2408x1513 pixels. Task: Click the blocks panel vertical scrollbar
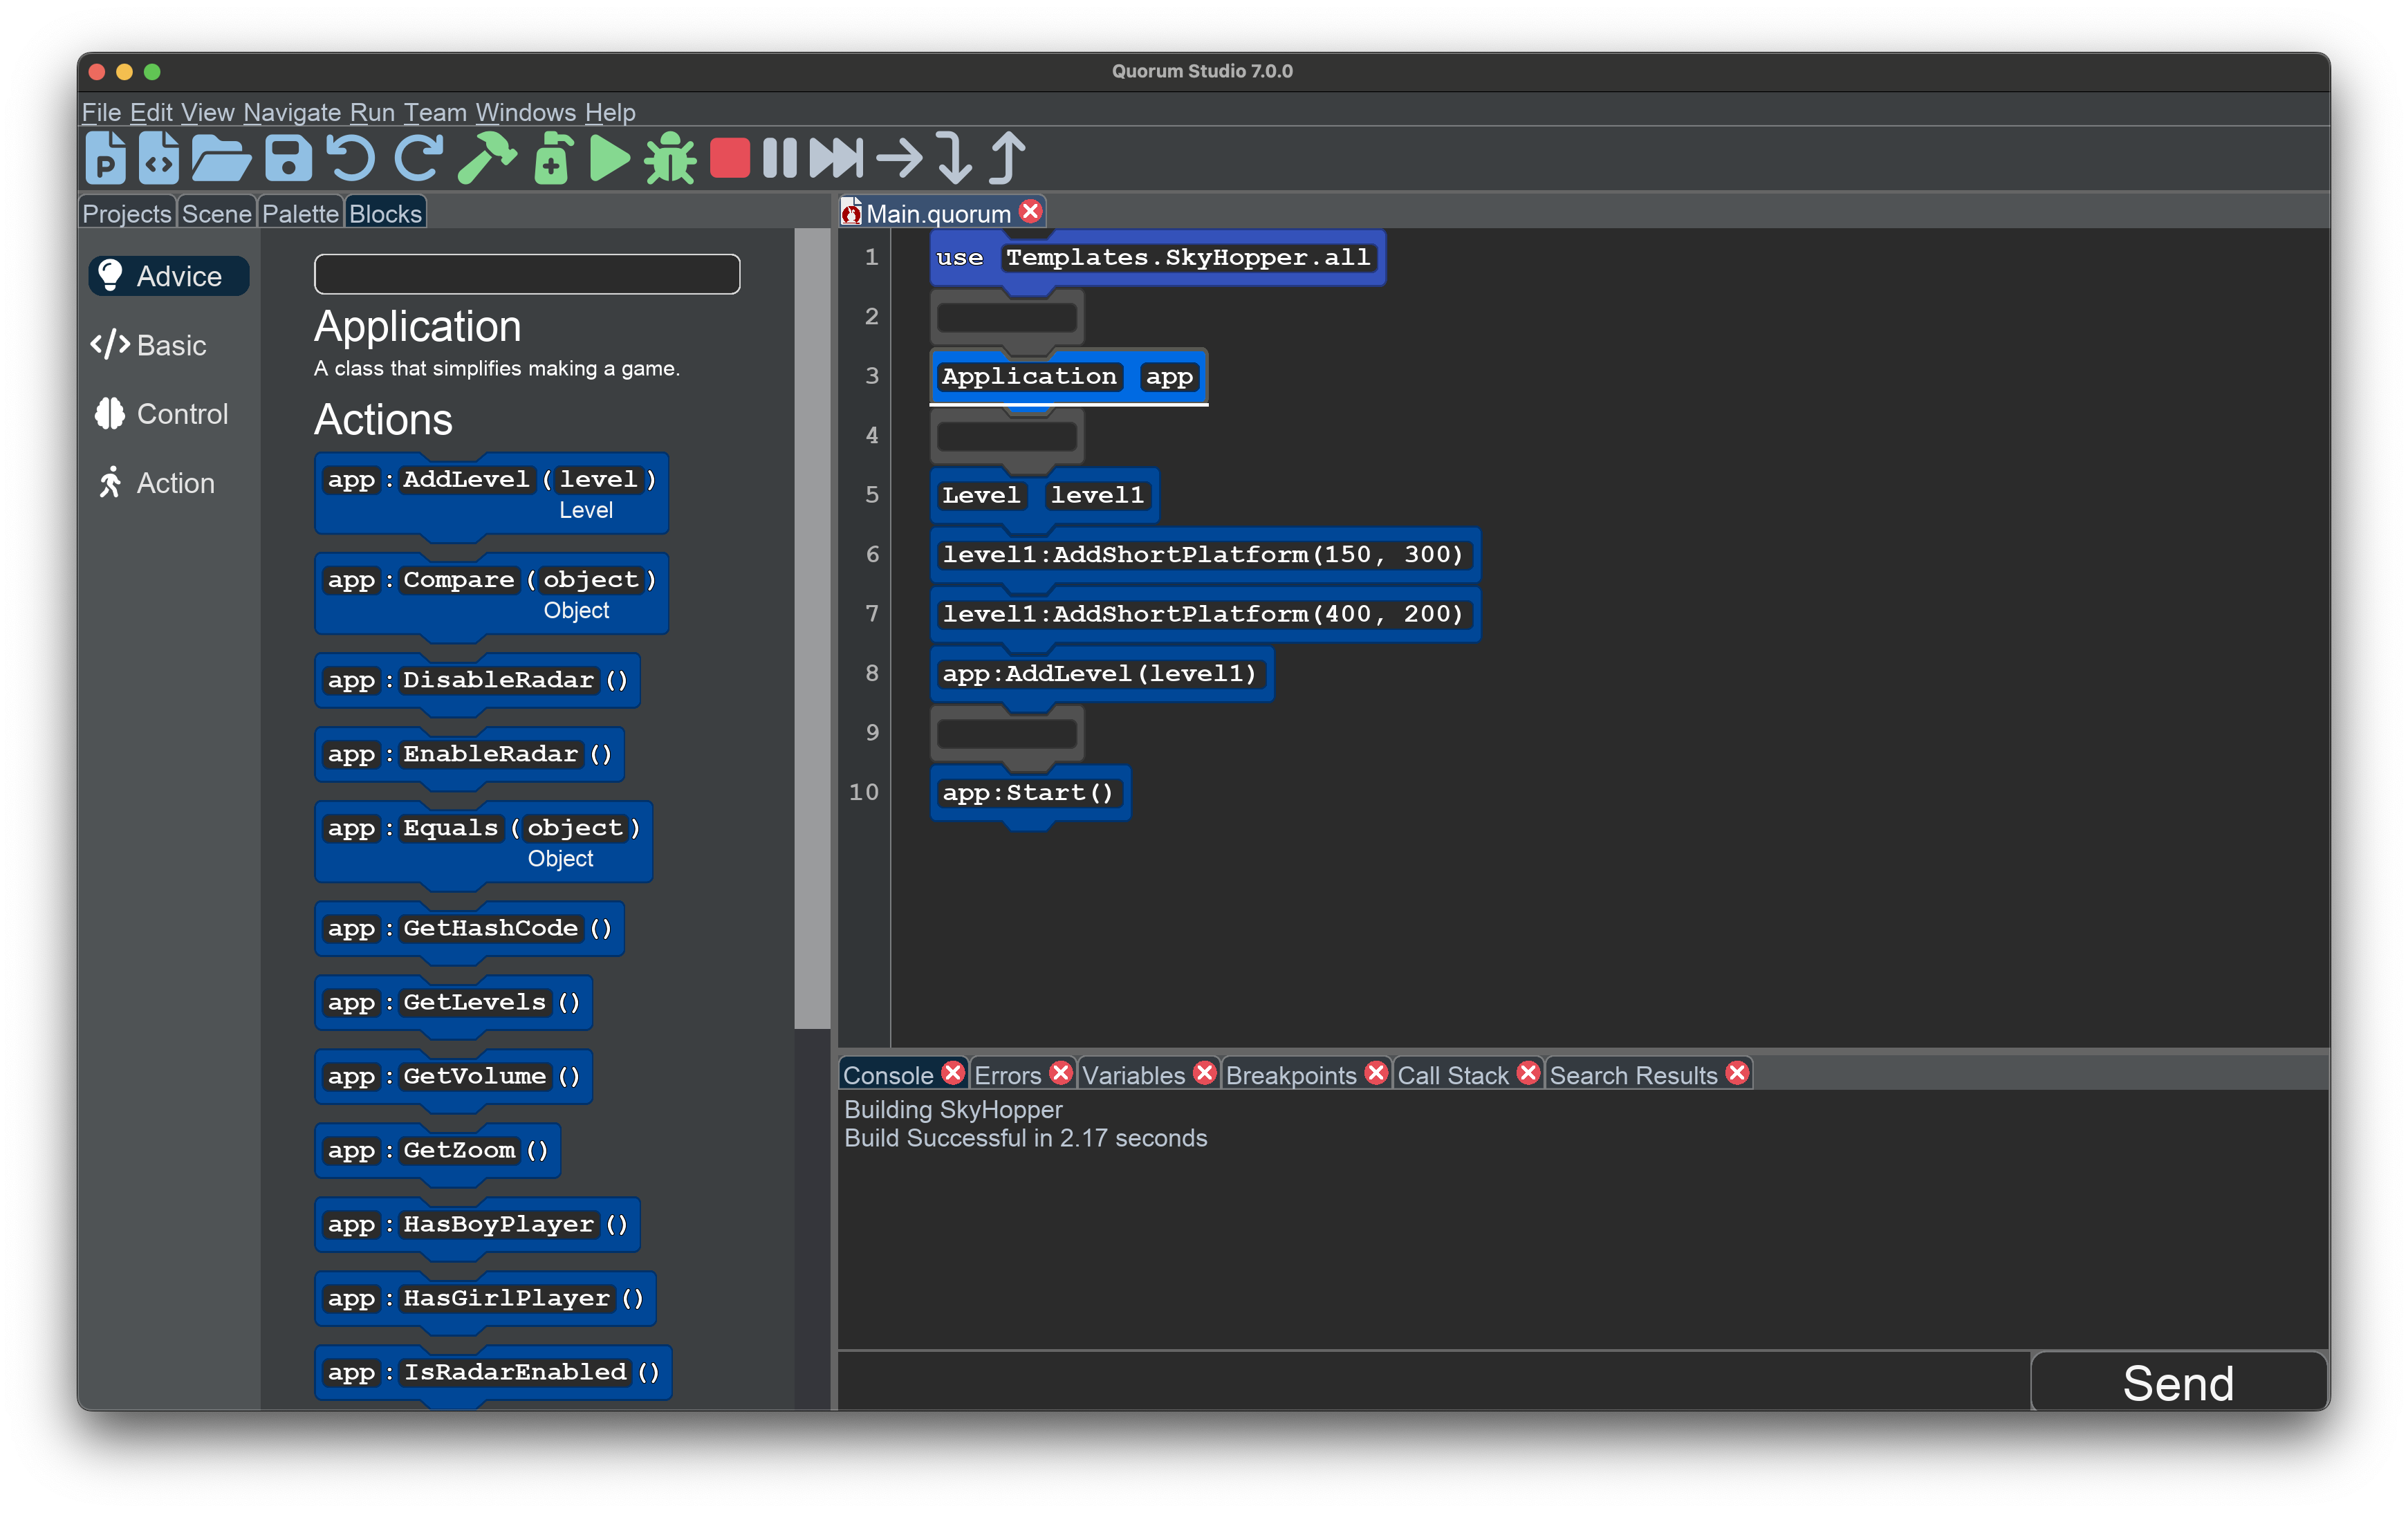tap(812, 628)
